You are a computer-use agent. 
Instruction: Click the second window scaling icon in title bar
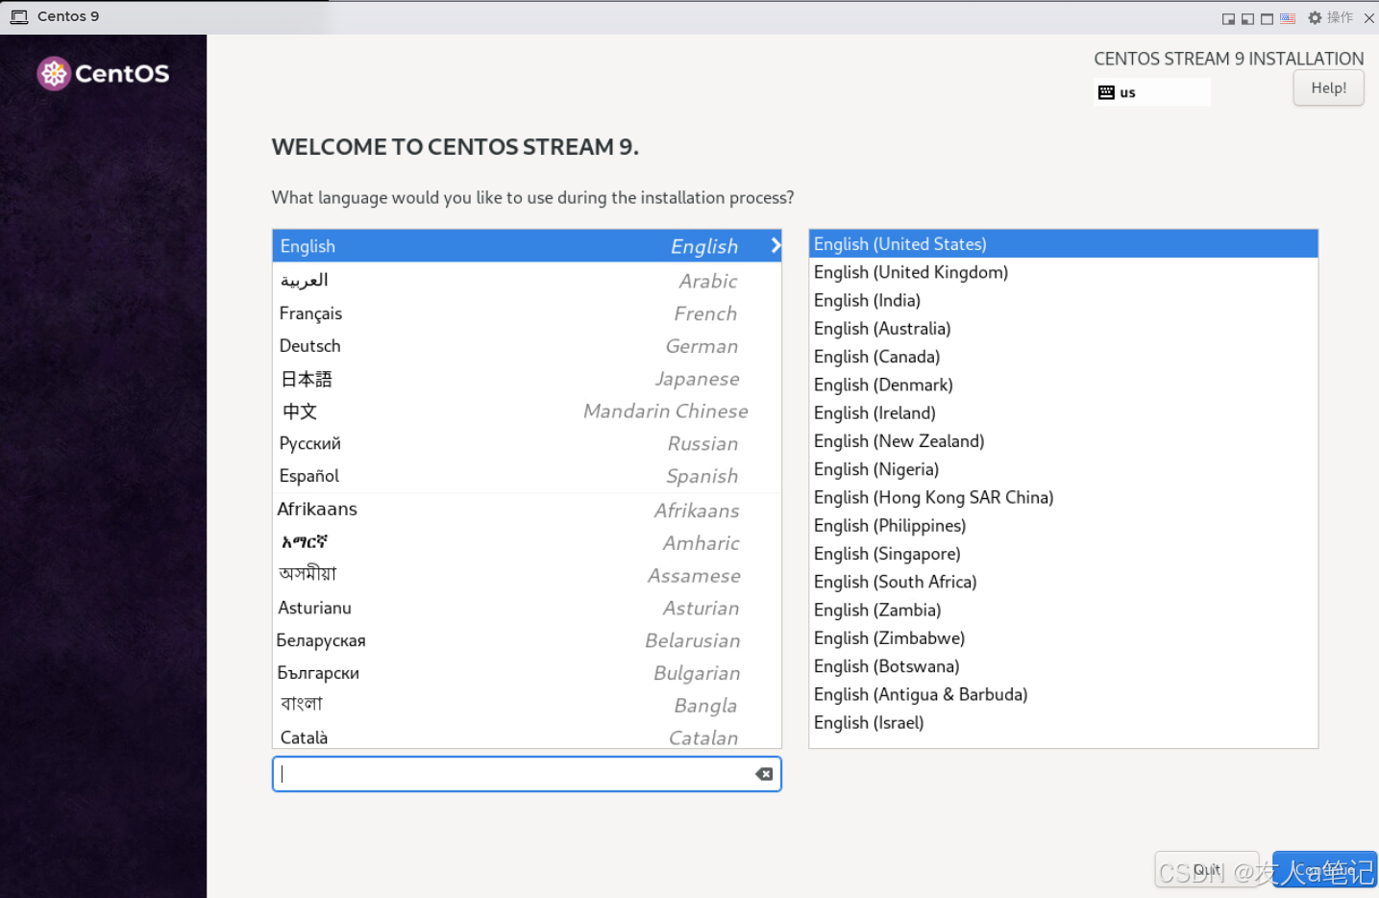1247,18
